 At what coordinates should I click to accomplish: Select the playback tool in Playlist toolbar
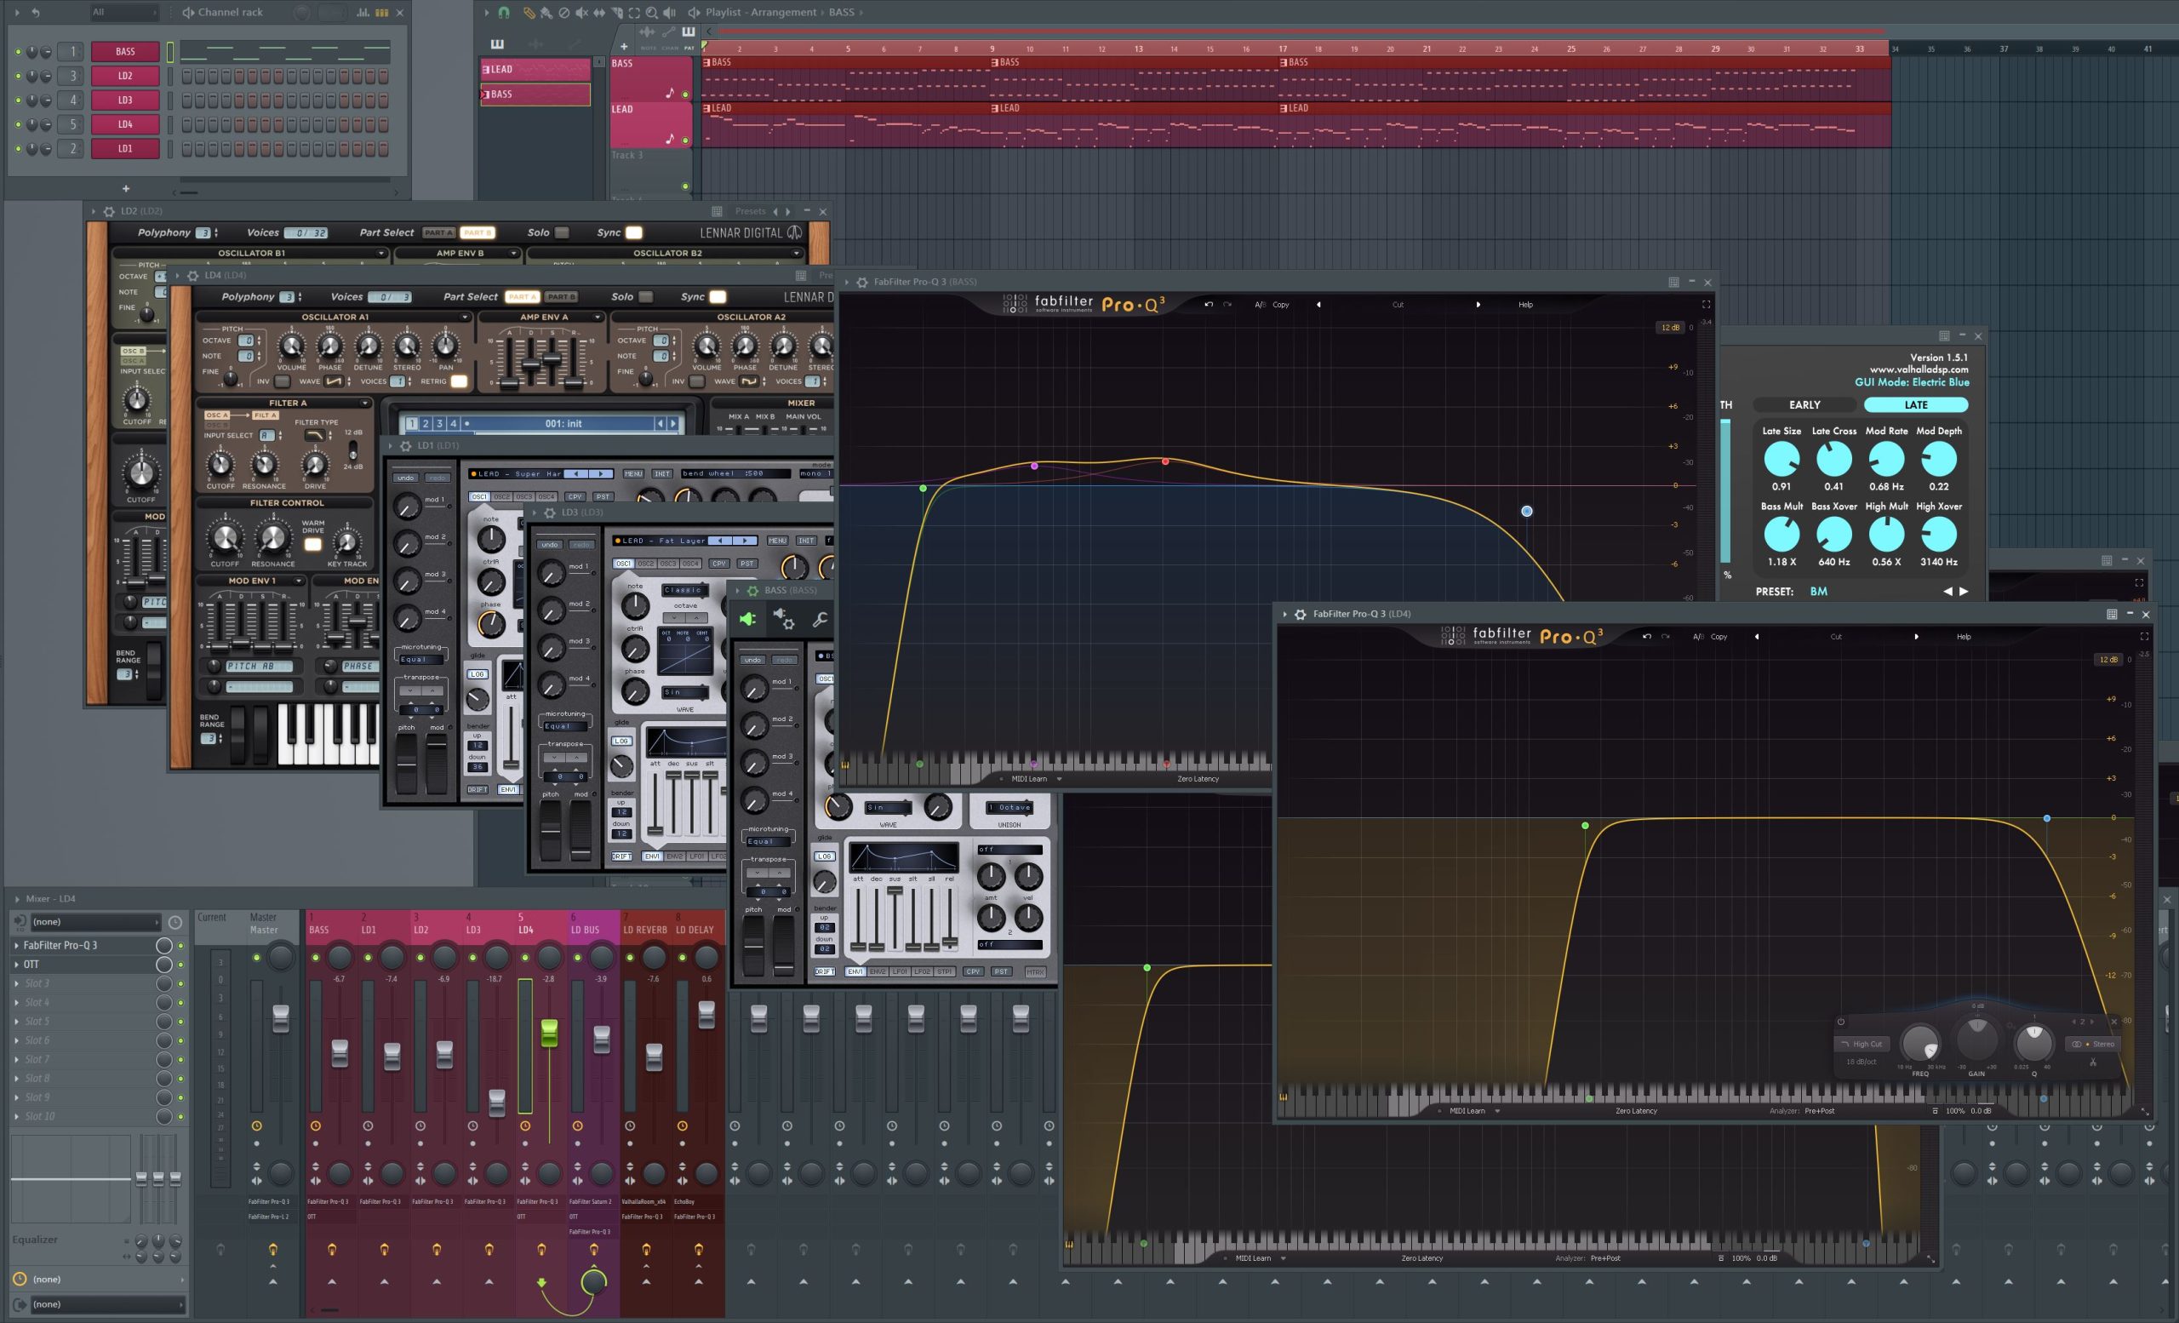(669, 13)
